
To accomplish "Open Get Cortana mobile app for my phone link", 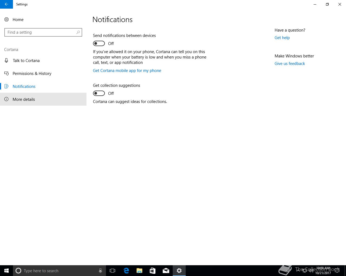I will point(127,71).
